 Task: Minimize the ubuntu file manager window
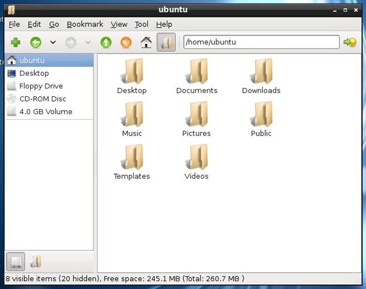335,10
